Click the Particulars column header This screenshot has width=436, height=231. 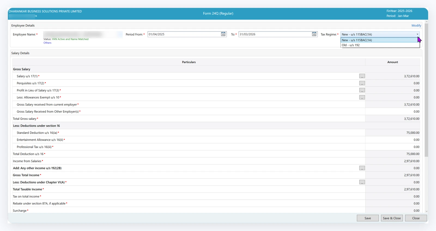tap(189, 62)
